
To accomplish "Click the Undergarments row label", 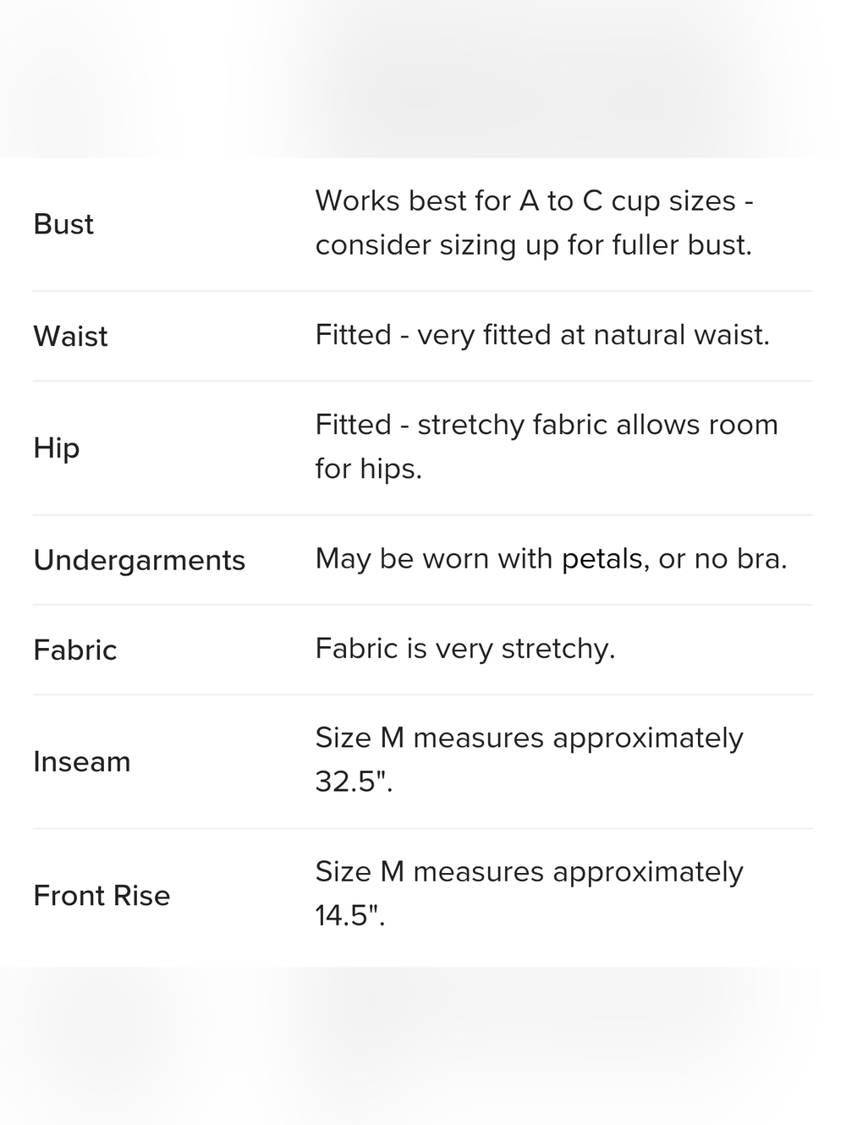I will (x=139, y=560).
